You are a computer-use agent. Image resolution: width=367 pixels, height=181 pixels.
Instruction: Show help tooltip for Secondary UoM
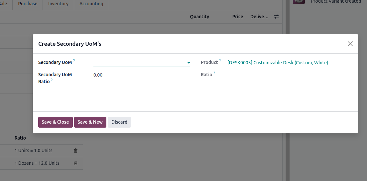pos(74,61)
